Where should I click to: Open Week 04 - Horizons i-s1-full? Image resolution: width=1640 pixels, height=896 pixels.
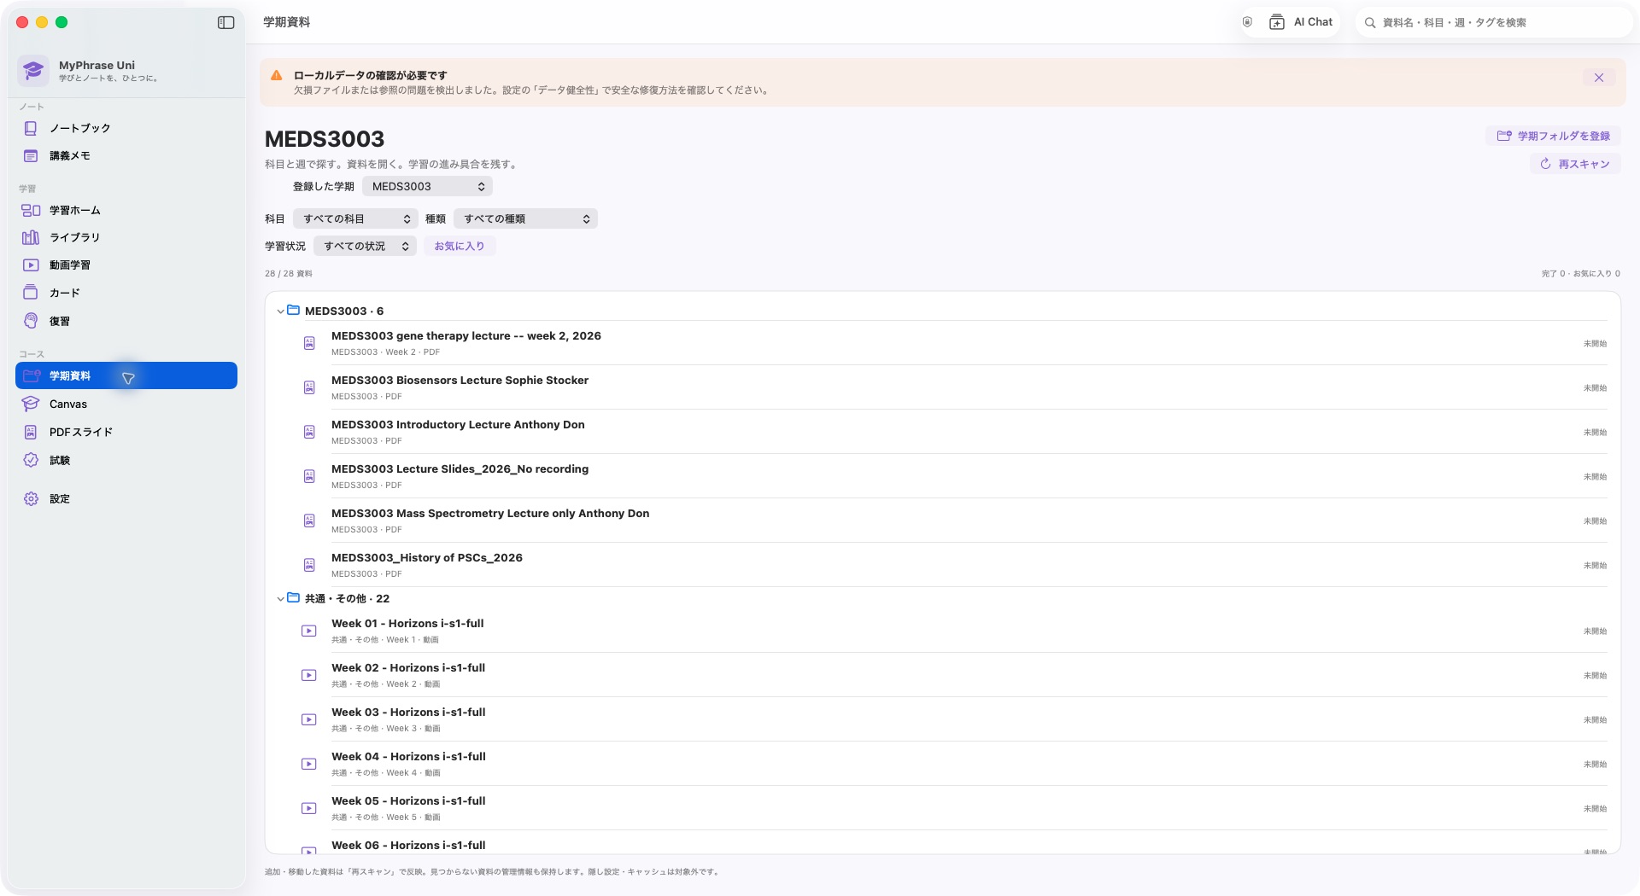click(942, 764)
